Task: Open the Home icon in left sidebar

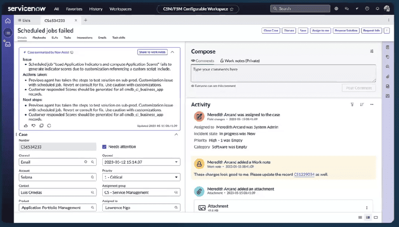Action: (x=8, y=21)
